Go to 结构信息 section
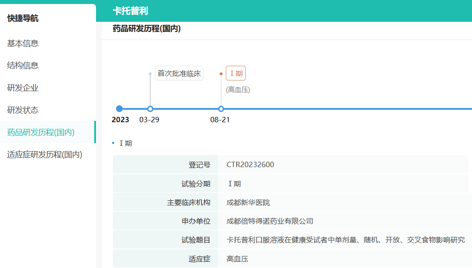This screenshot has height=268, width=472. click(23, 66)
